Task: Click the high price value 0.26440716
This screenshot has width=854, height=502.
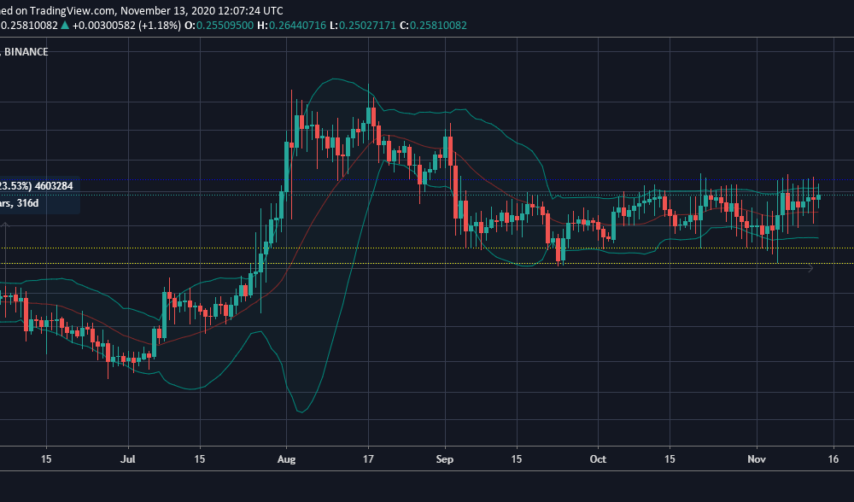Action: coord(297,25)
